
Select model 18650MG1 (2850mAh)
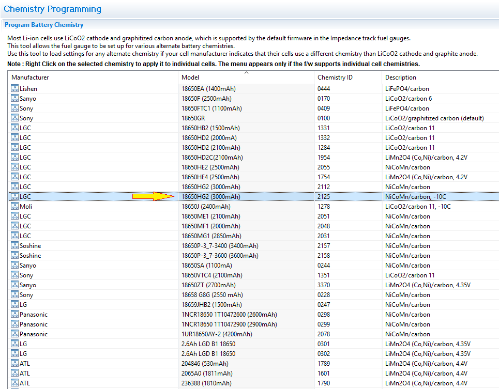tap(211, 236)
